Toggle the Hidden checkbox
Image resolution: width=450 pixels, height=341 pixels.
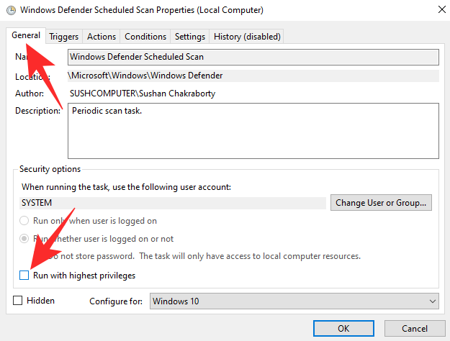point(18,301)
